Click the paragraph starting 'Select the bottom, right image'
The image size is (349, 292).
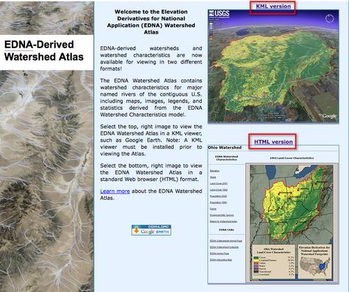151,173
